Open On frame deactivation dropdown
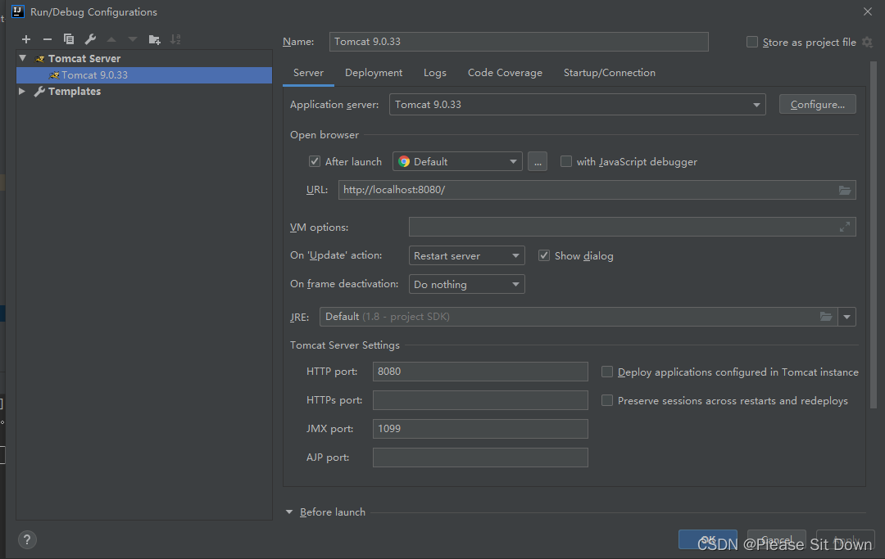This screenshot has height=559, width=885. click(466, 284)
